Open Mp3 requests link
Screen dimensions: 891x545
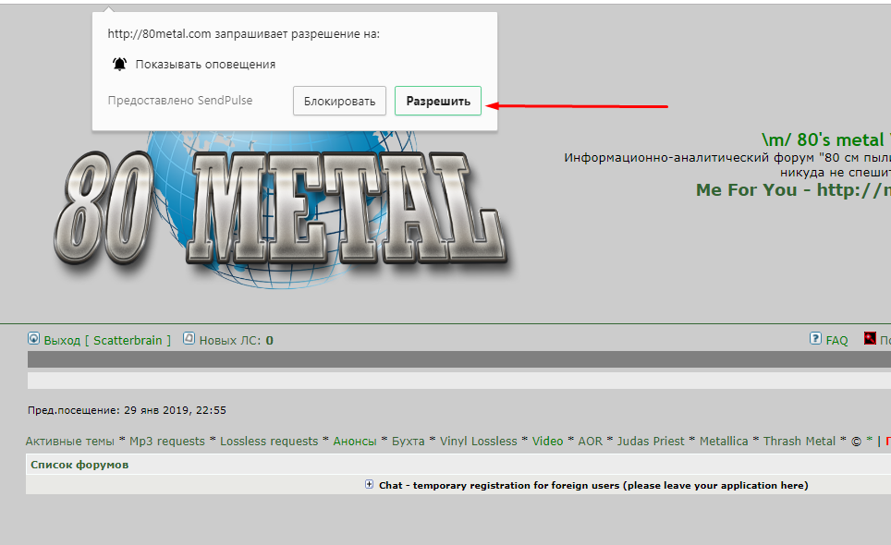167,442
